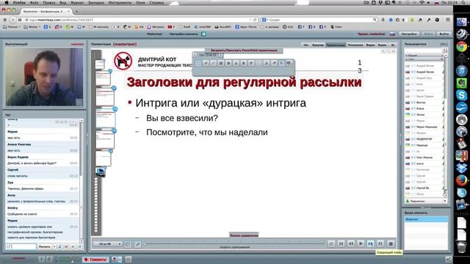470x264 pixels.
Task: Click the room settings link
Action: (184, 34)
